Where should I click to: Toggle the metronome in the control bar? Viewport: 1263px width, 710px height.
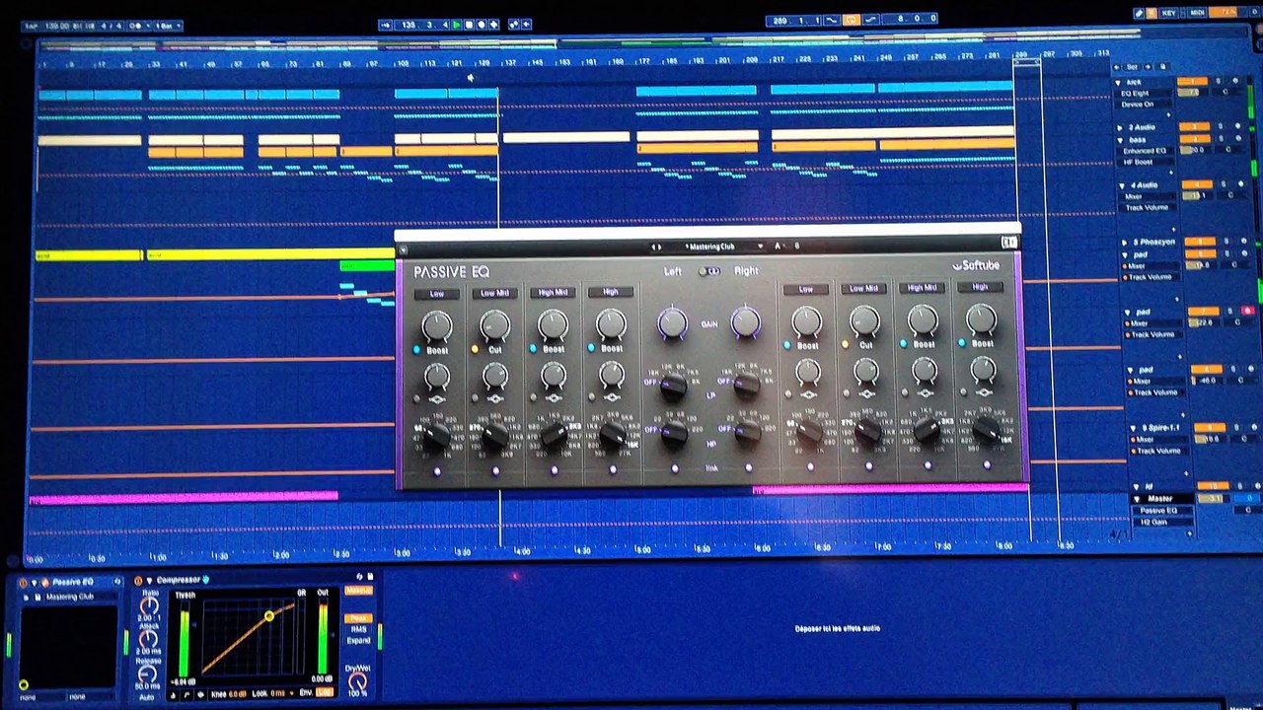[137, 26]
